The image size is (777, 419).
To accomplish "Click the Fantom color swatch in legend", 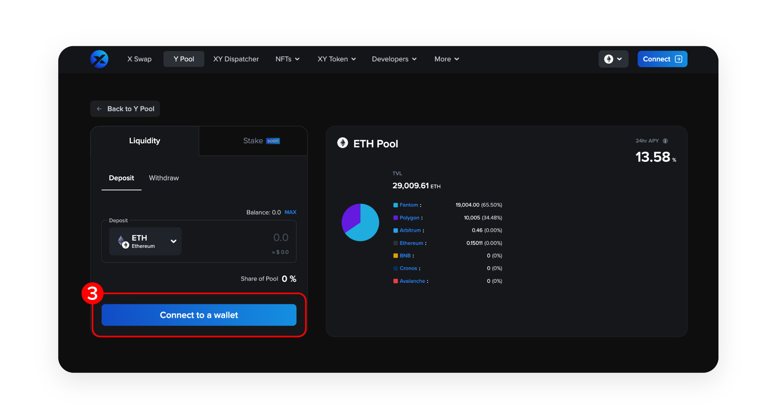I will tap(395, 205).
